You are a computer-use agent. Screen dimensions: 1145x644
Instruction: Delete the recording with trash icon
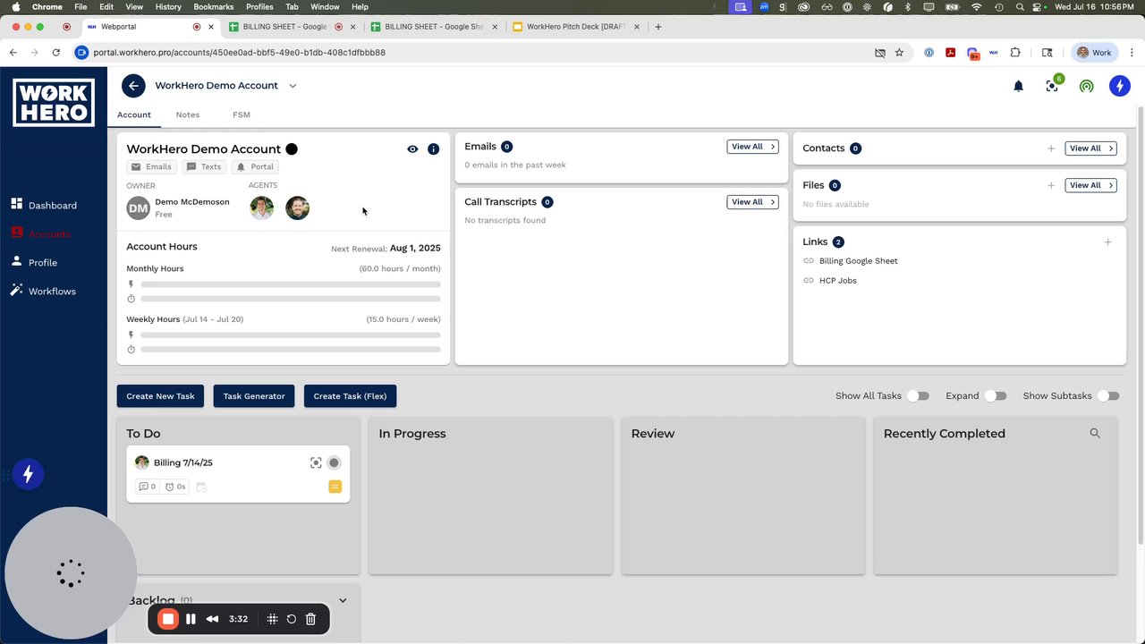point(310,619)
